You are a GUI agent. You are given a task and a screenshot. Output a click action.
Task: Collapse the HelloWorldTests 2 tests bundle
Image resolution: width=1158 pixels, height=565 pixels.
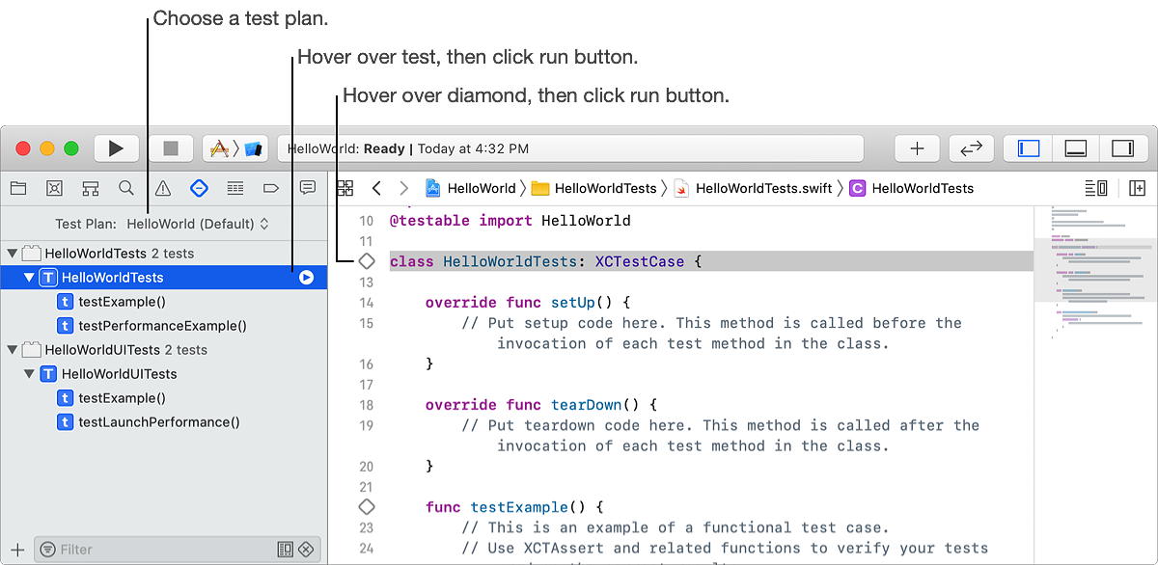[x=12, y=254]
